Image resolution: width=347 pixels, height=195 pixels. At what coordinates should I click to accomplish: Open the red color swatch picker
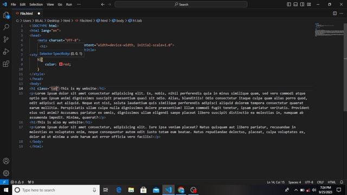61,64
